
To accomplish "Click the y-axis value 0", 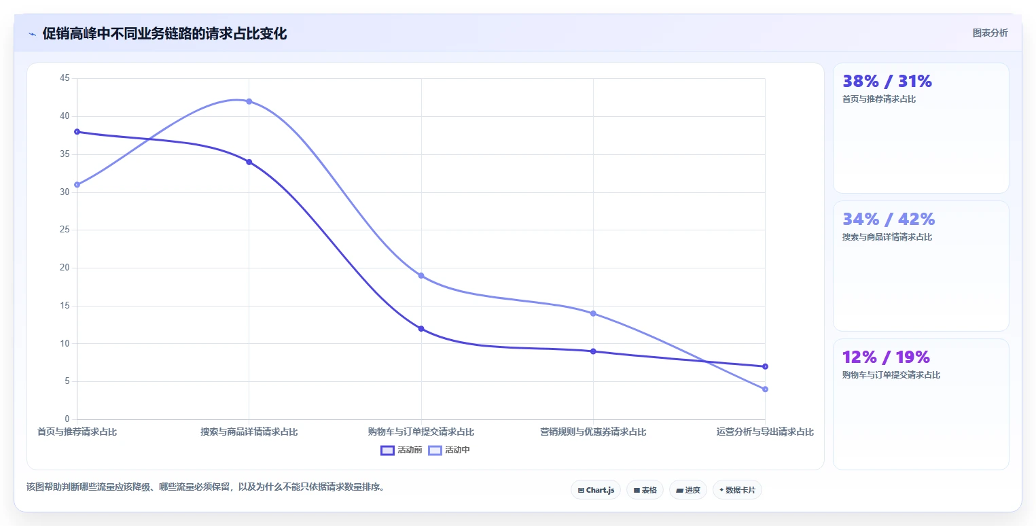I will tap(67, 419).
